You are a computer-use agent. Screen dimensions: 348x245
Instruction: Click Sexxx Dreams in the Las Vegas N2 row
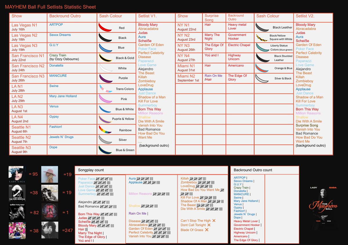click(x=60, y=35)
